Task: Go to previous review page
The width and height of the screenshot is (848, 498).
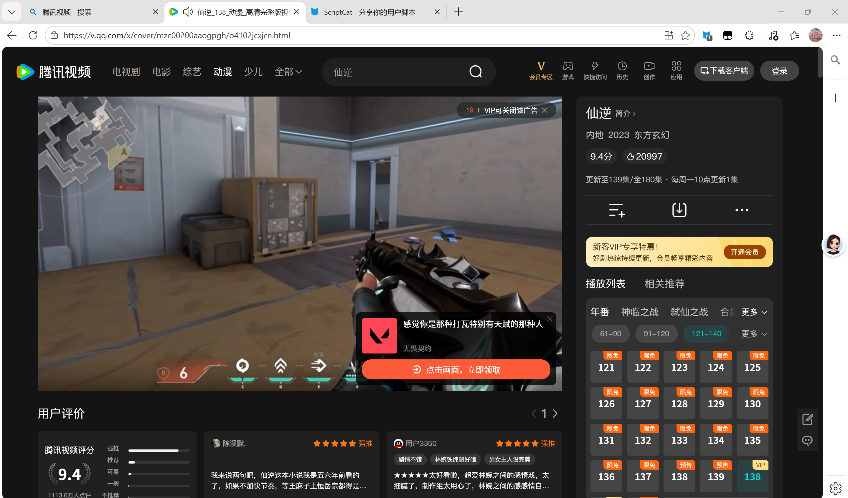Action: coord(534,413)
